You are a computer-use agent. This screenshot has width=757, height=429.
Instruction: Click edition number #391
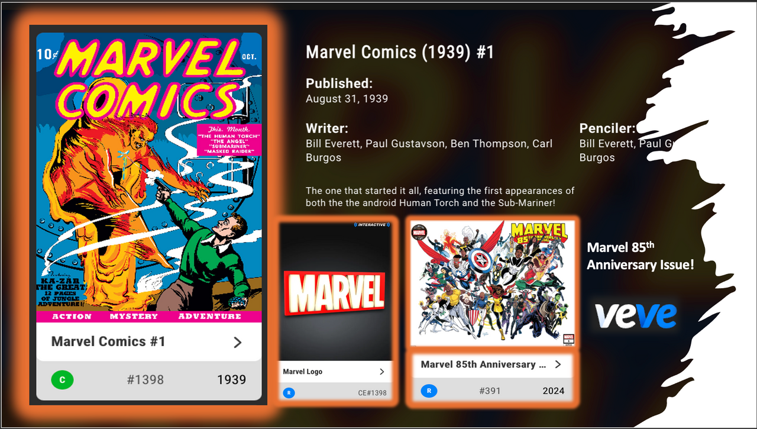[x=490, y=391]
